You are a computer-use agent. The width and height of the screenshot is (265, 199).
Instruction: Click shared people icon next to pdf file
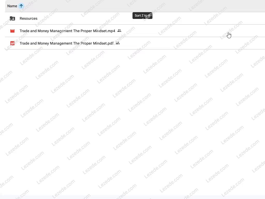[118, 43]
